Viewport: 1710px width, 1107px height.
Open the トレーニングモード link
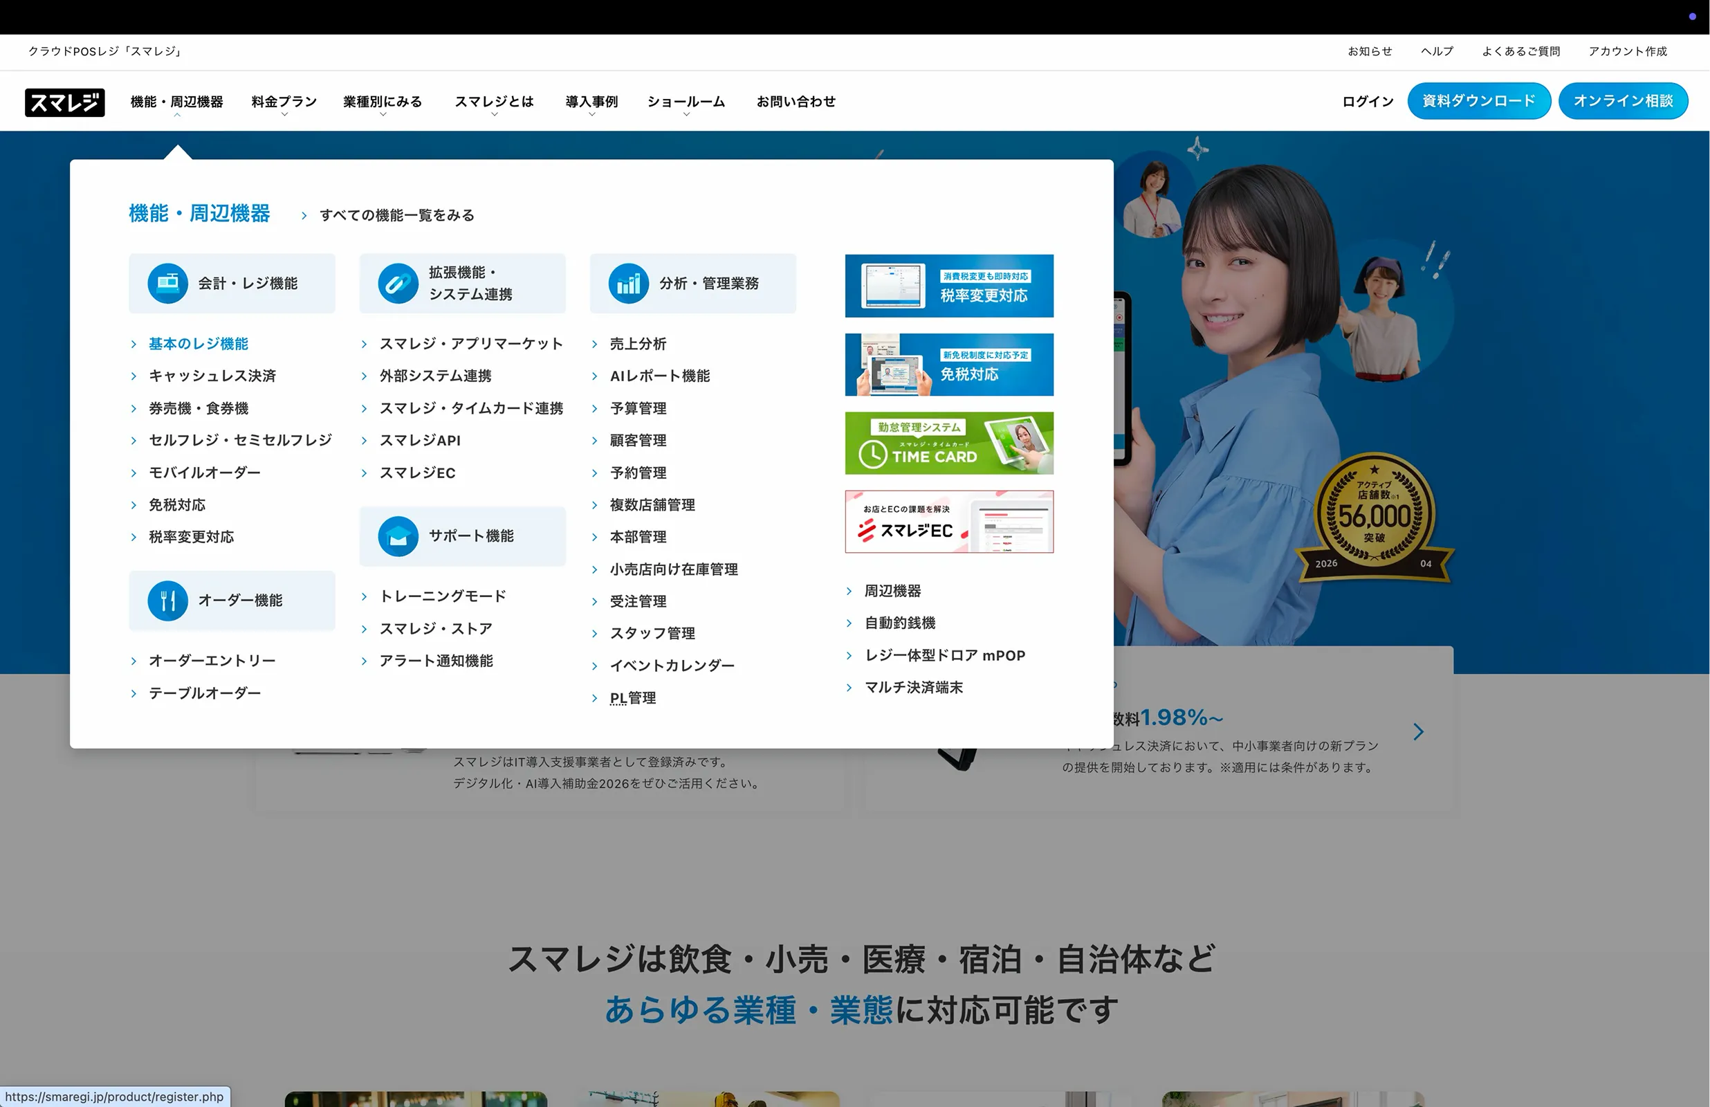point(443,596)
